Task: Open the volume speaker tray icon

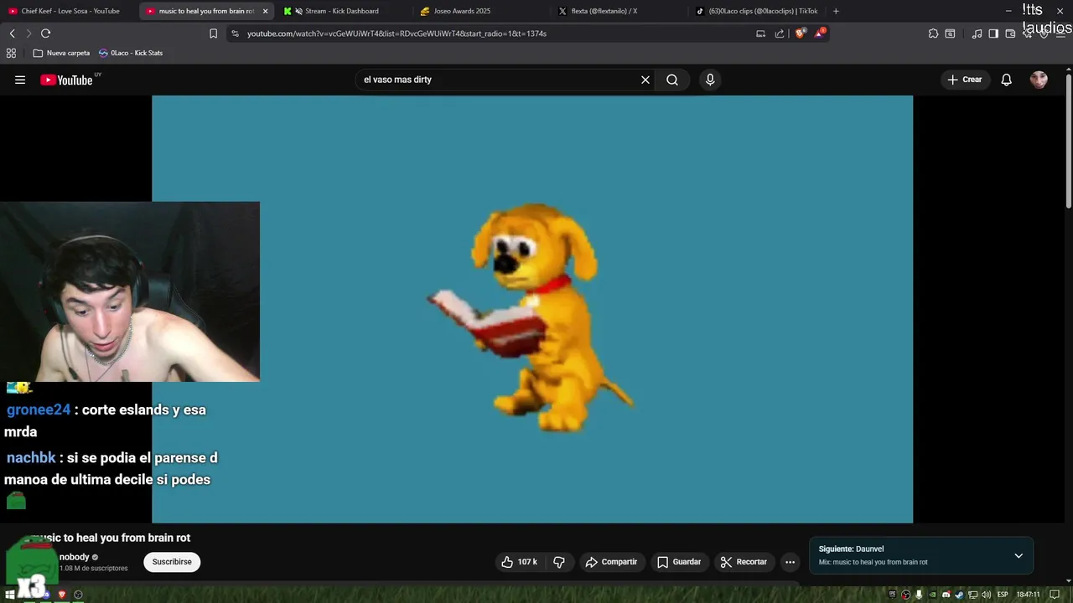Action: pyautogui.click(x=987, y=595)
